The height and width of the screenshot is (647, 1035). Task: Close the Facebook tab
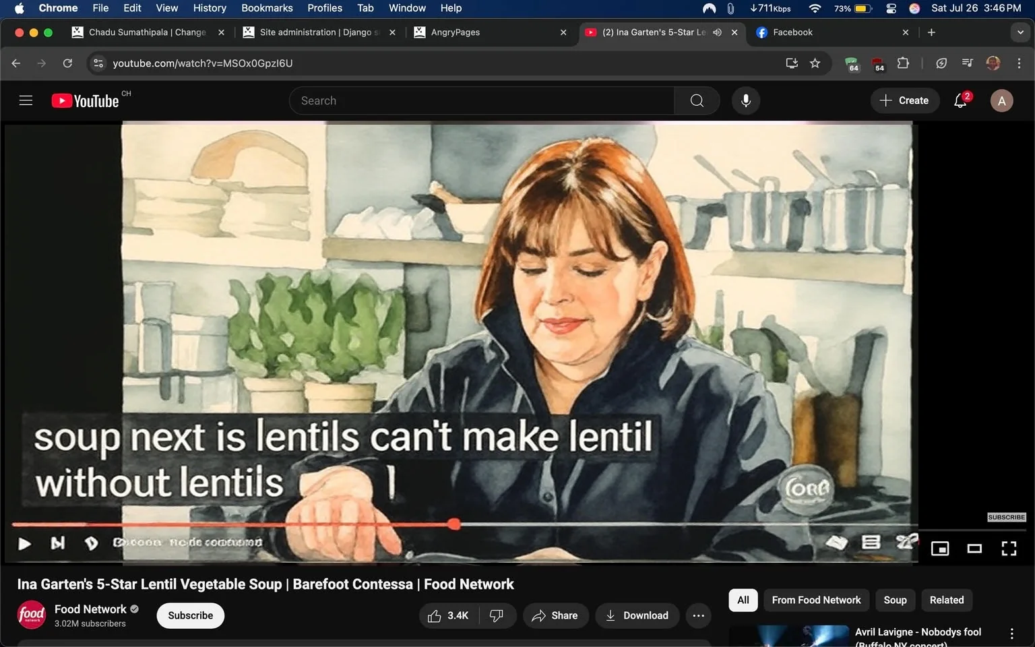(906, 32)
